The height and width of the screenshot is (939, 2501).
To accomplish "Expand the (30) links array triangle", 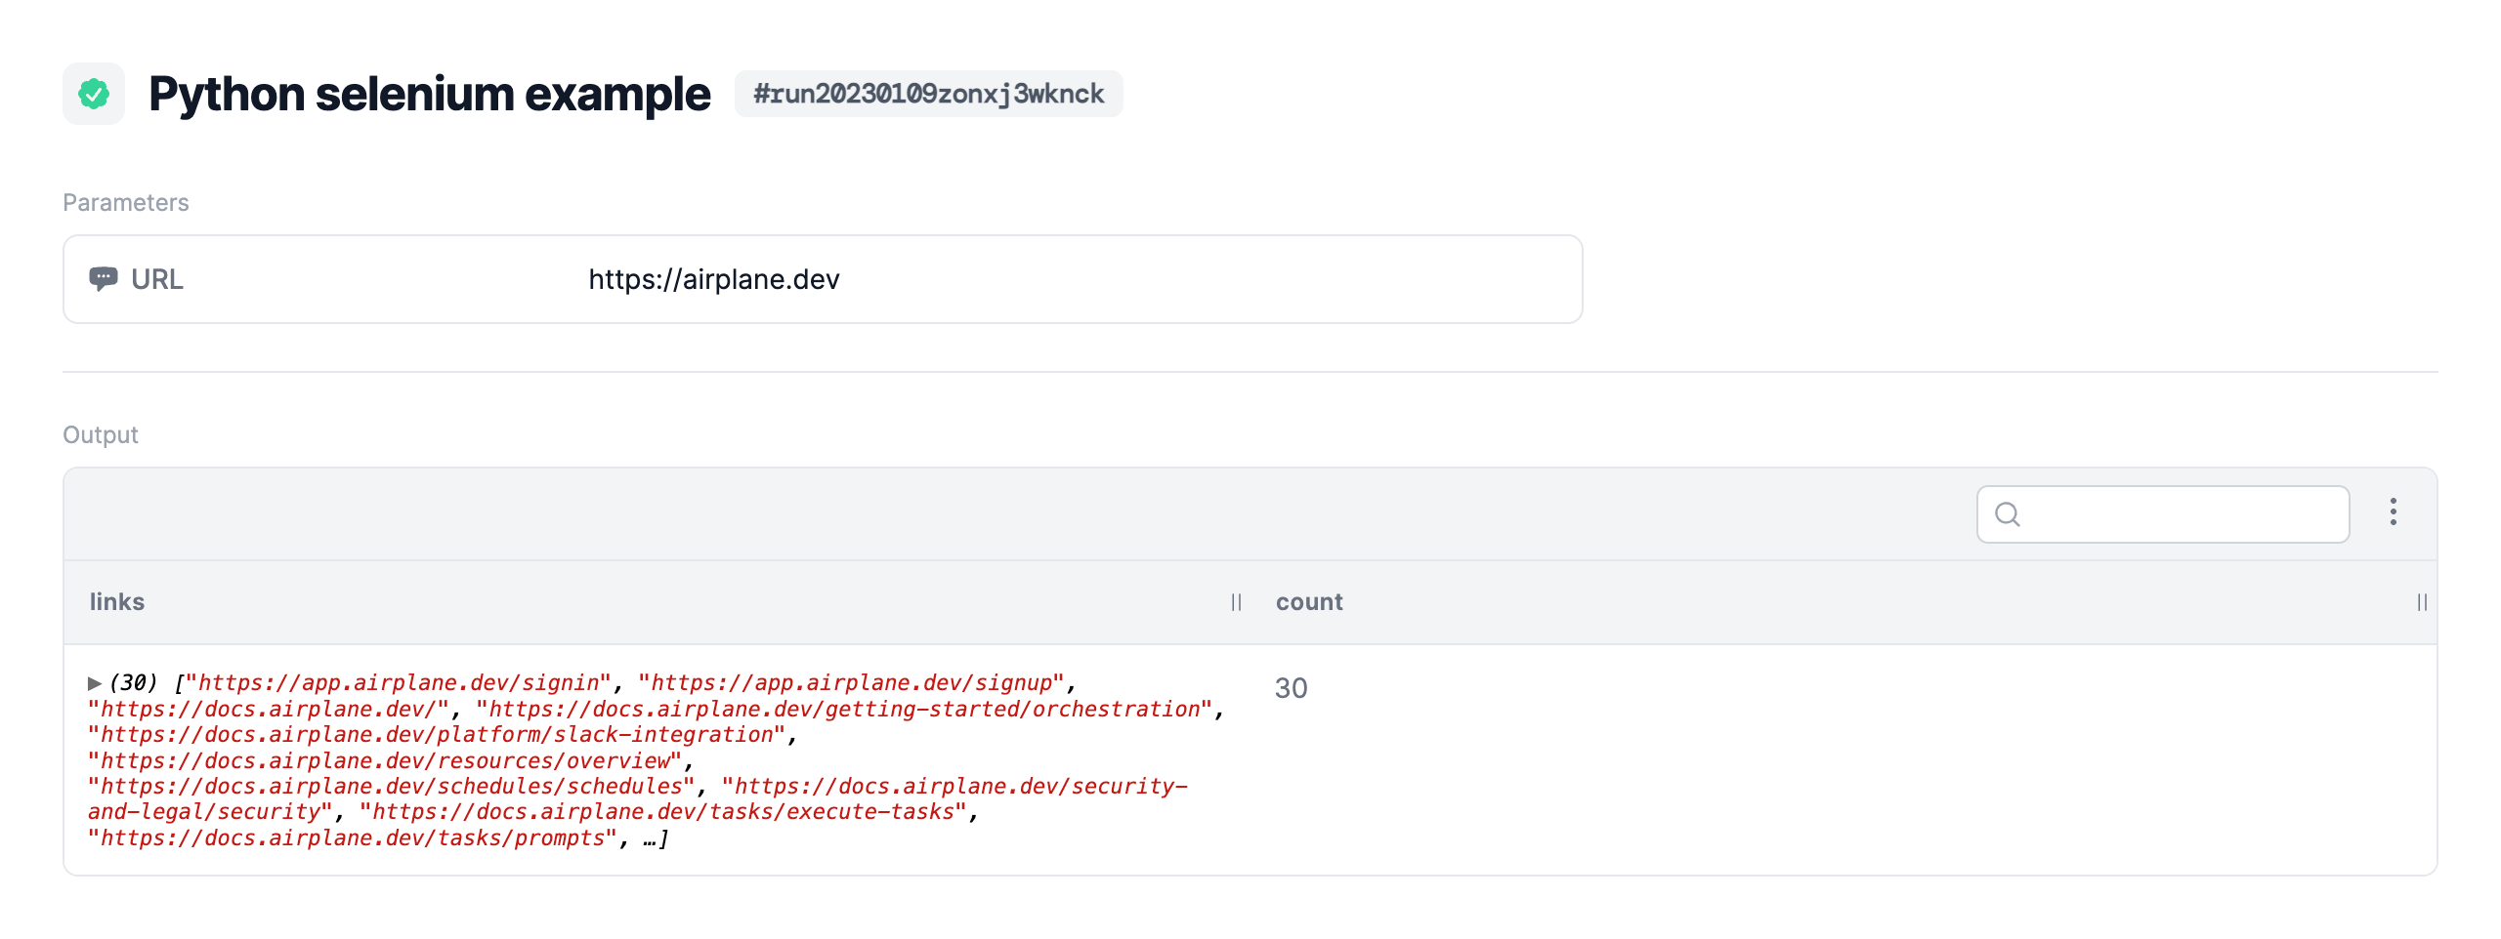I will coord(95,683).
